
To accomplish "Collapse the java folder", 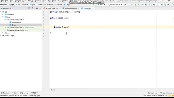I will [x=3, y=17].
